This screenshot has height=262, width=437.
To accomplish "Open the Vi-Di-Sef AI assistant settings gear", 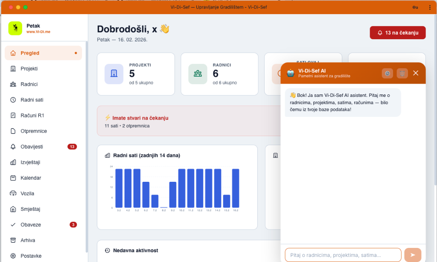I will pyautogui.click(x=387, y=73).
